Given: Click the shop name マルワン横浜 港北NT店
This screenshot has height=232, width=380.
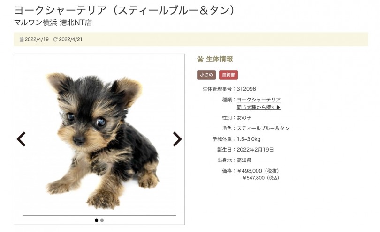Looking at the screenshot, I should pos(53,22).
